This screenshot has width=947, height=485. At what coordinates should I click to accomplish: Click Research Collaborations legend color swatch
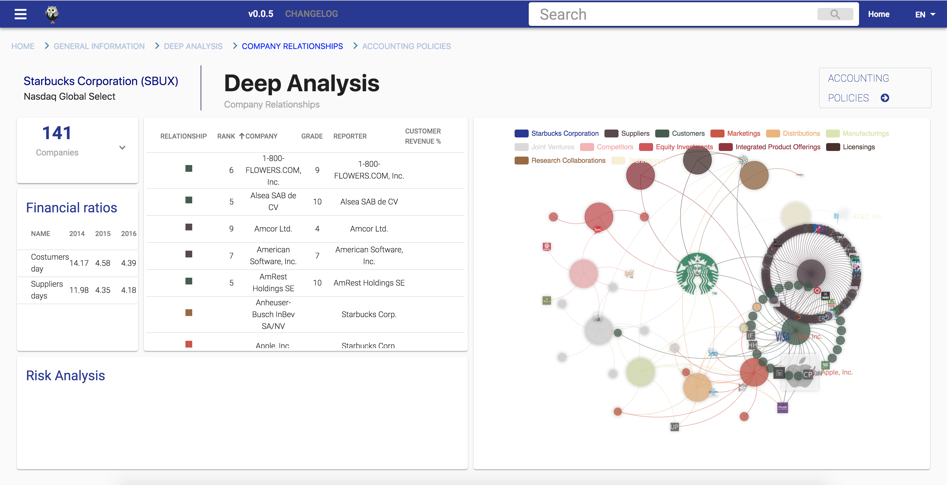521,161
